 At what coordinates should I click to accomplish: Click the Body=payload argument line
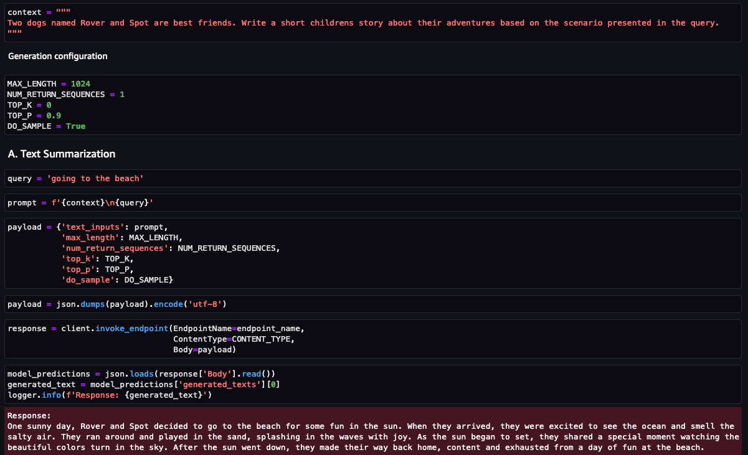205,350
